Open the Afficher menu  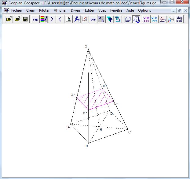pyautogui.click(x=60, y=10)
